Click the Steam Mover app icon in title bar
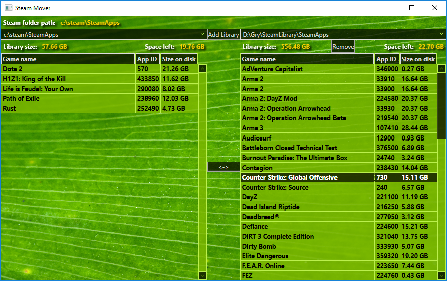Image resolution: width=447 pixels, height=281 pixels. [8, 8]
